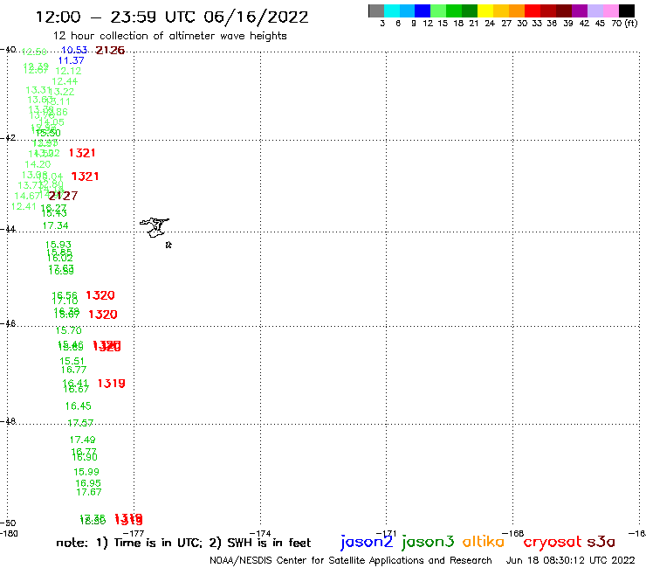Image resolution: width=646 pixels, height=568 pixels.
Task: Click the blue wave height value 10.53
Action: tap(74, 50)
